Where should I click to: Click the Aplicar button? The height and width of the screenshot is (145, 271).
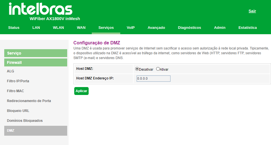coord(81,91)
